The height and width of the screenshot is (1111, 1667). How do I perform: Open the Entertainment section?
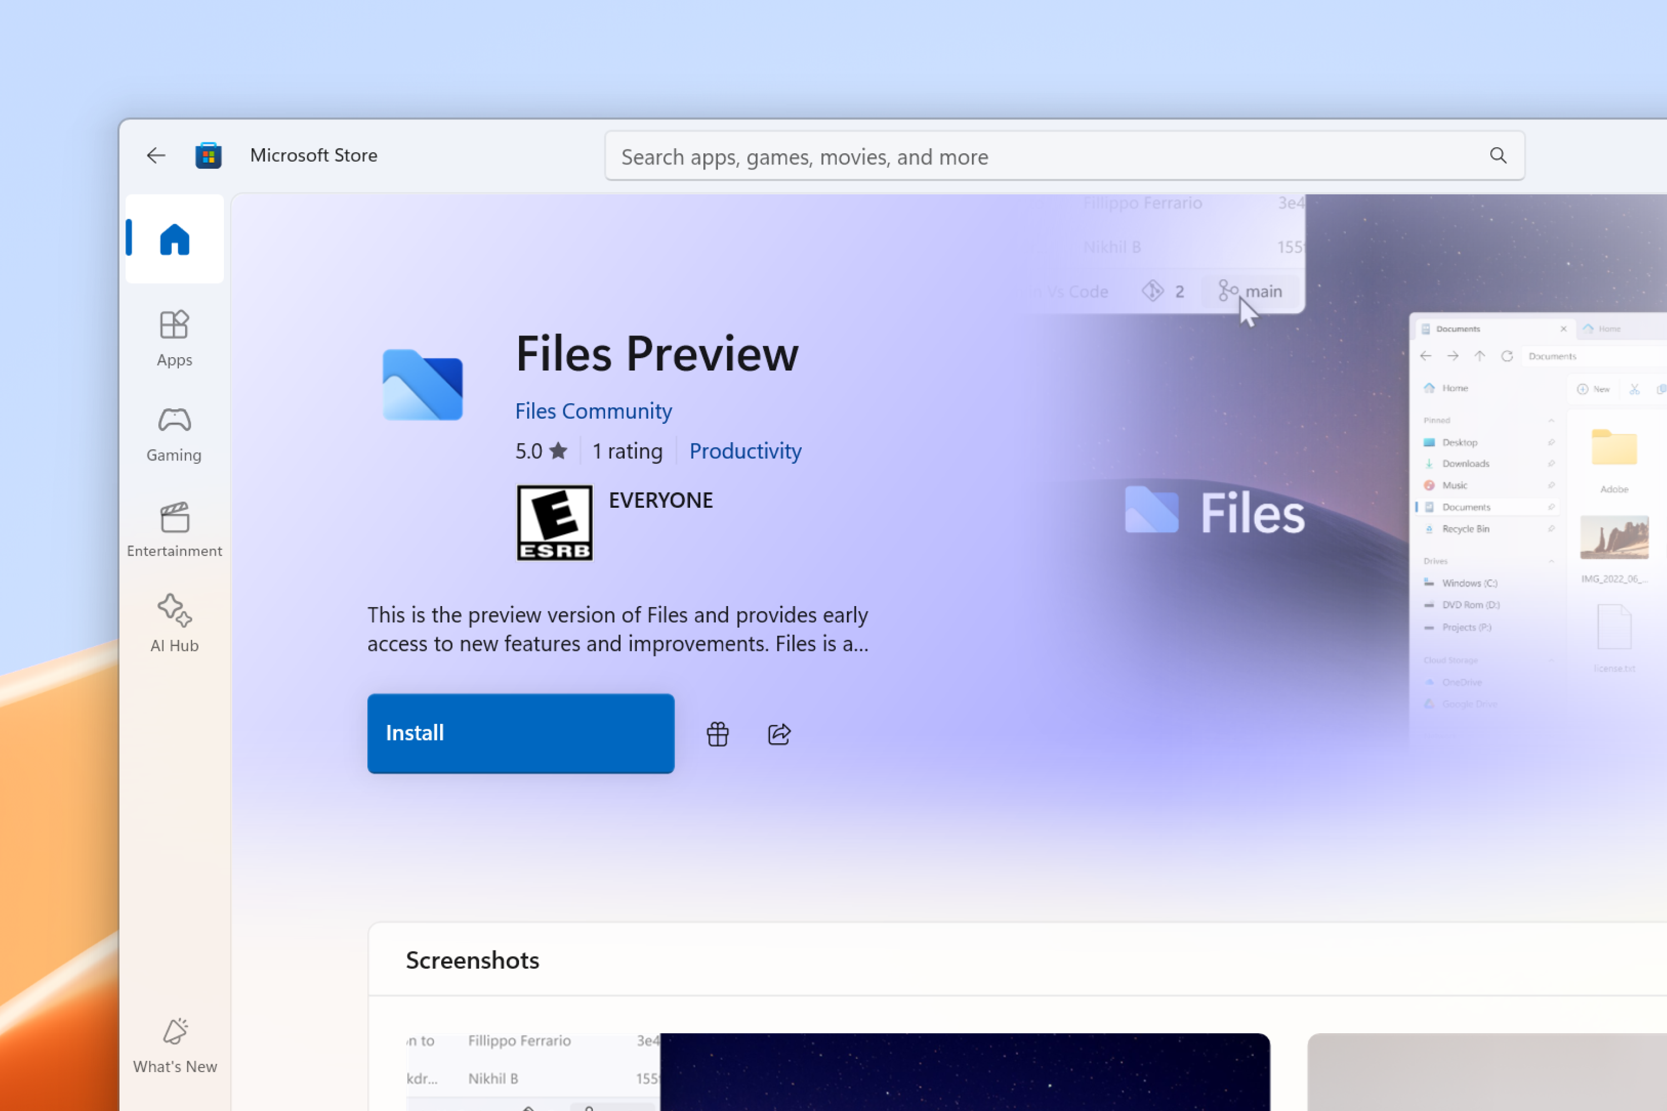tap(173, 530)
